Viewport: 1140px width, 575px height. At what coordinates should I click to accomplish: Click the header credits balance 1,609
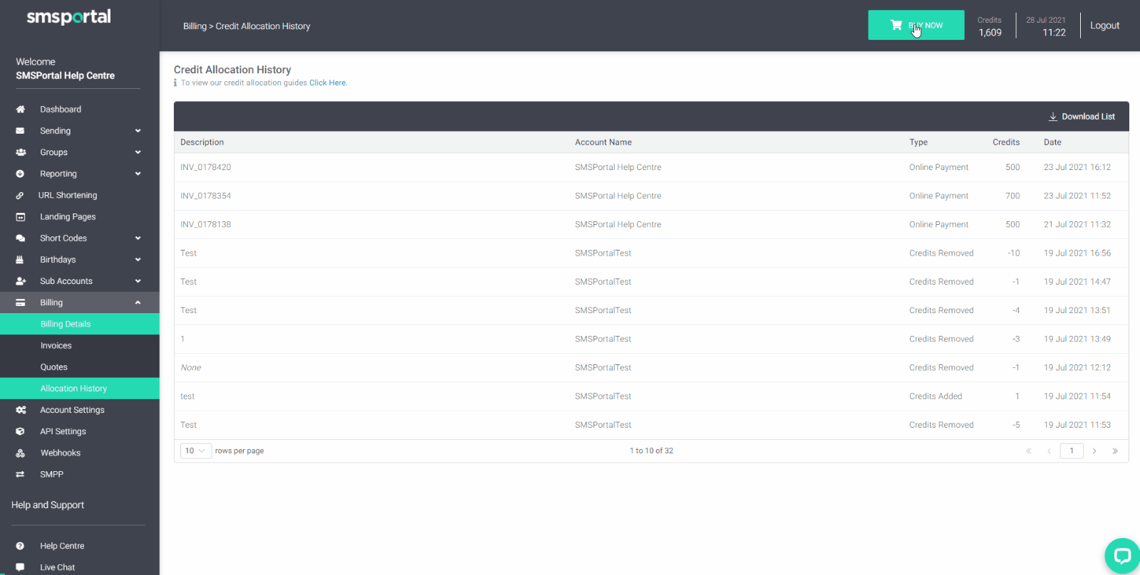pyautogui.click(x=990, y=33)
